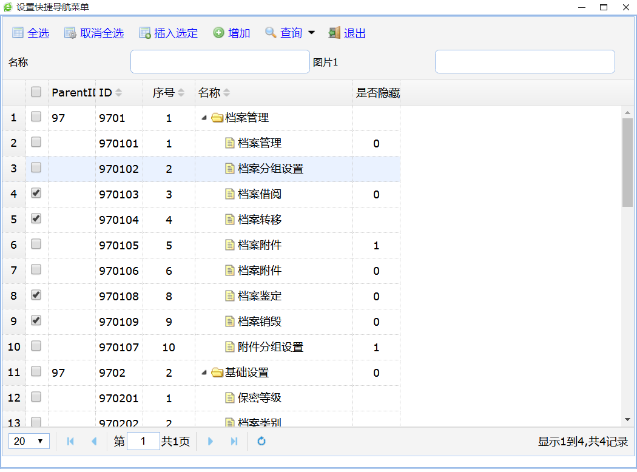The image size is (637, 472).
Task: Uncheck the box for 档案借阅 row
Action: point(36,193)
